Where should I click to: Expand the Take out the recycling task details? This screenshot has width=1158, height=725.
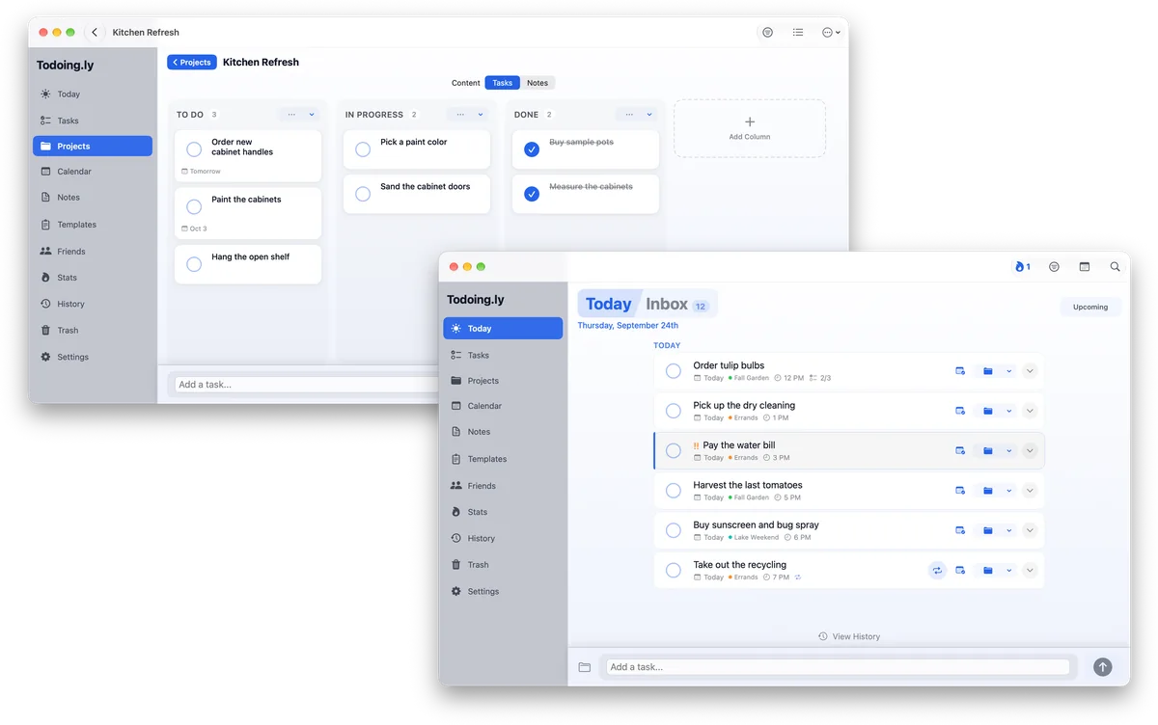click(x=1030, y=571)
